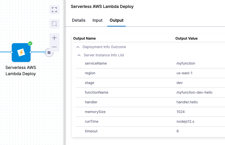The height and width of the screenshot is (145, 225).
Task: Click the Output Name column header
Action: 84,38
